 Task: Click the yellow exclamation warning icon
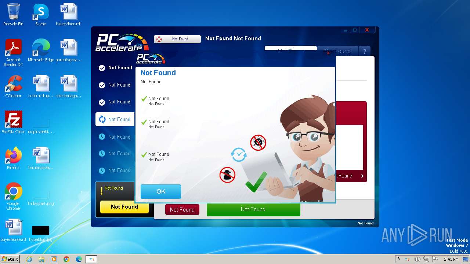pos(101,191)
